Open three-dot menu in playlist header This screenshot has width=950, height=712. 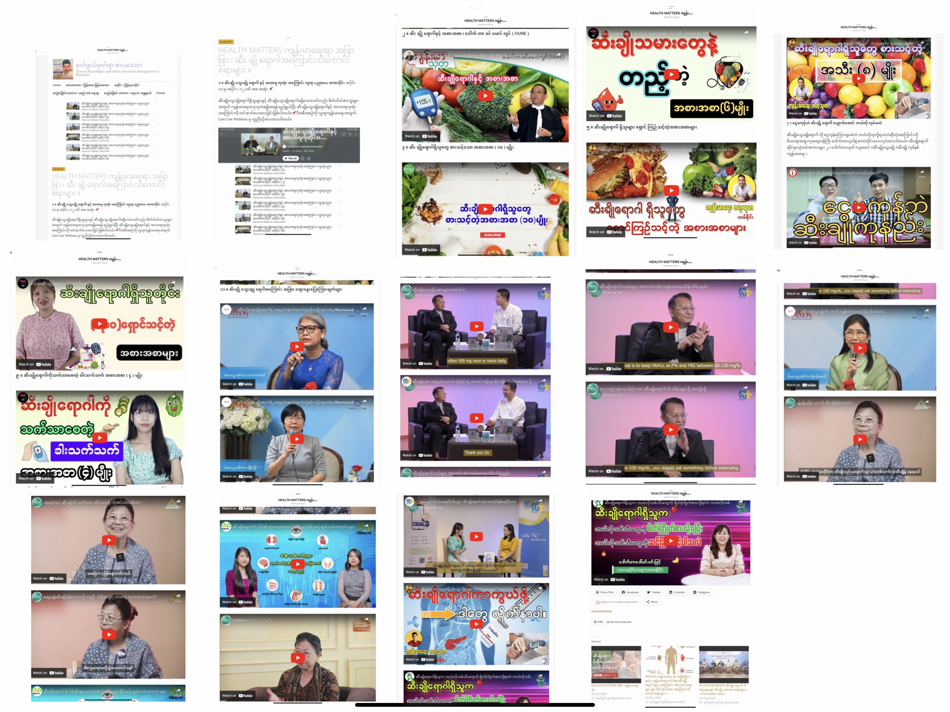[356, 134]
